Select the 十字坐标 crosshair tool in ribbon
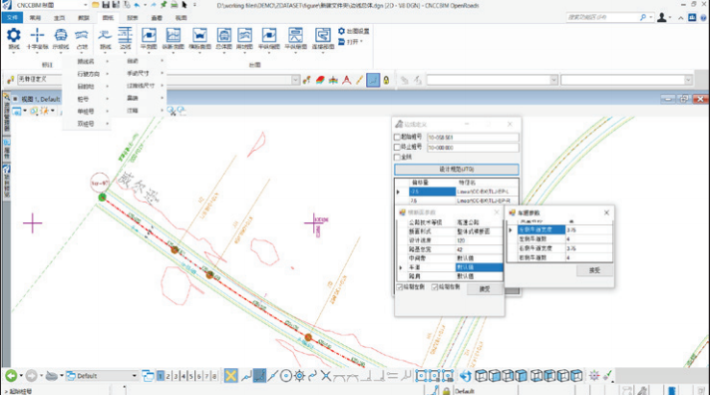Viewport: 710px width, 395px height. click(x=37, y=39)
